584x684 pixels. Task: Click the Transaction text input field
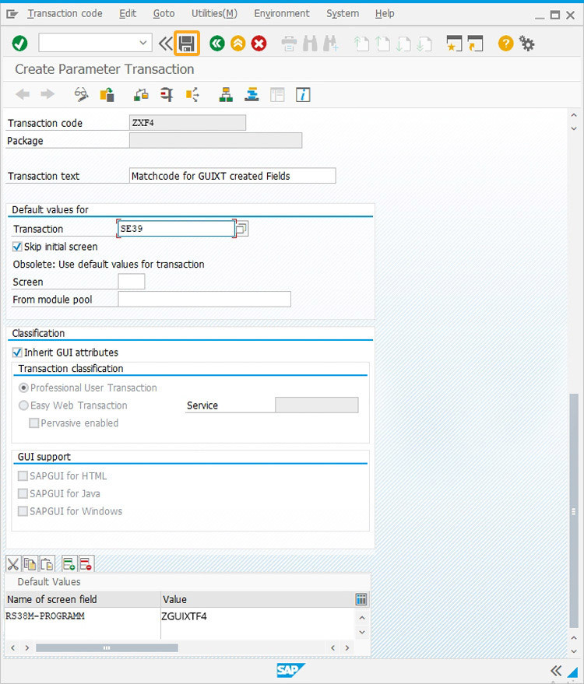point(233,176)
